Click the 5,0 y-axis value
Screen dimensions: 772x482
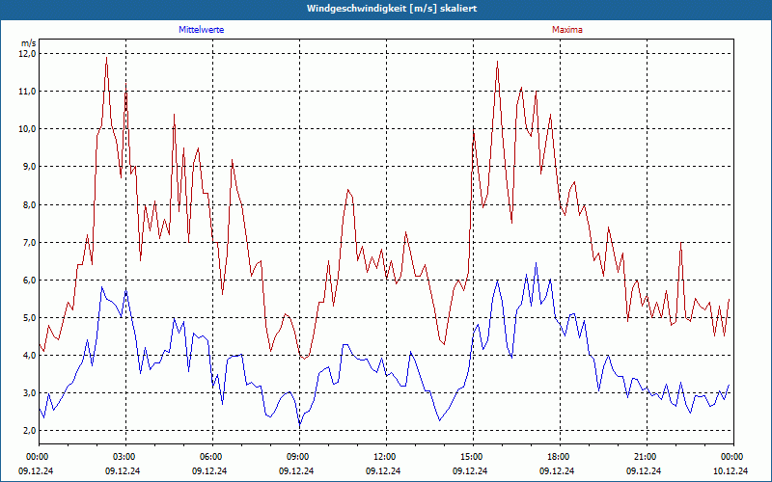tap(30, 318)
